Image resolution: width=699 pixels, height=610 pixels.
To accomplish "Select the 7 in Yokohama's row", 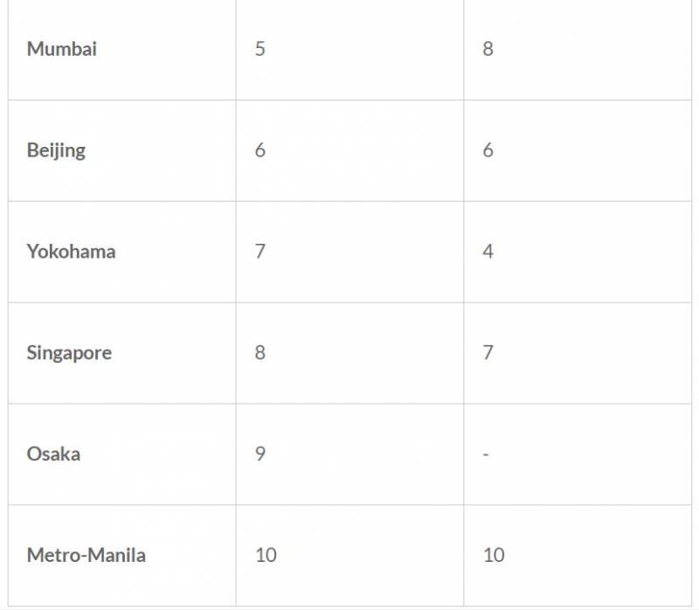I will coord(260,252).
